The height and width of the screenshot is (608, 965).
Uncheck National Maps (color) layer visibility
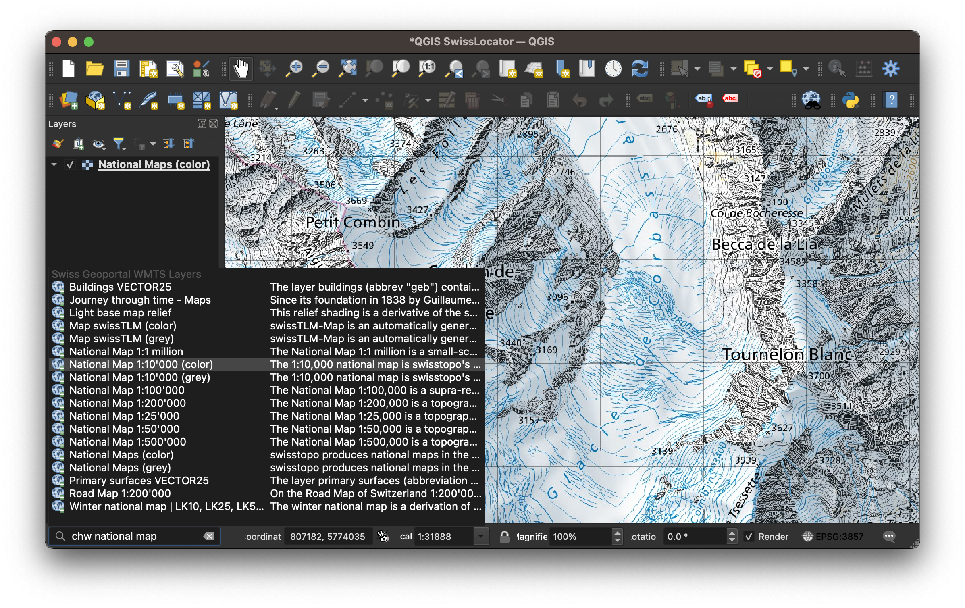tap(70, 164)
